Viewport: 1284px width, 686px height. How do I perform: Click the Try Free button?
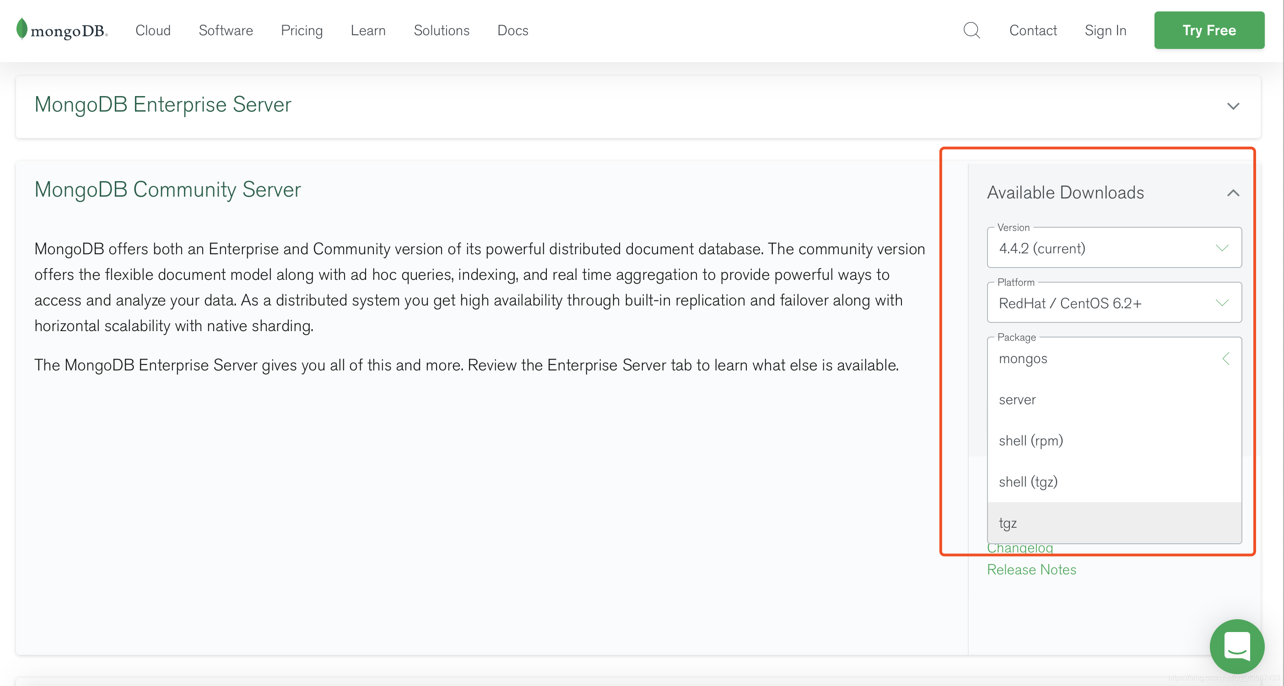pyautogui.click(x=1209, y=30)
